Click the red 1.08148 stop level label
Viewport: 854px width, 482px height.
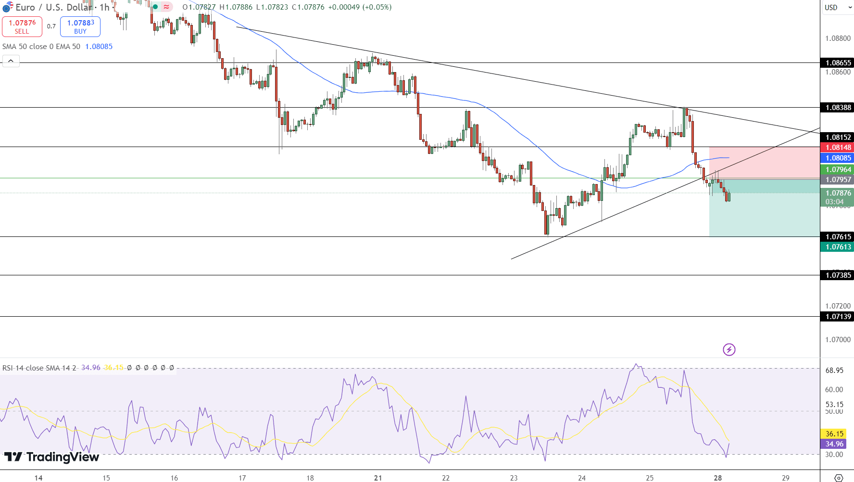click(x=837, y=148)
